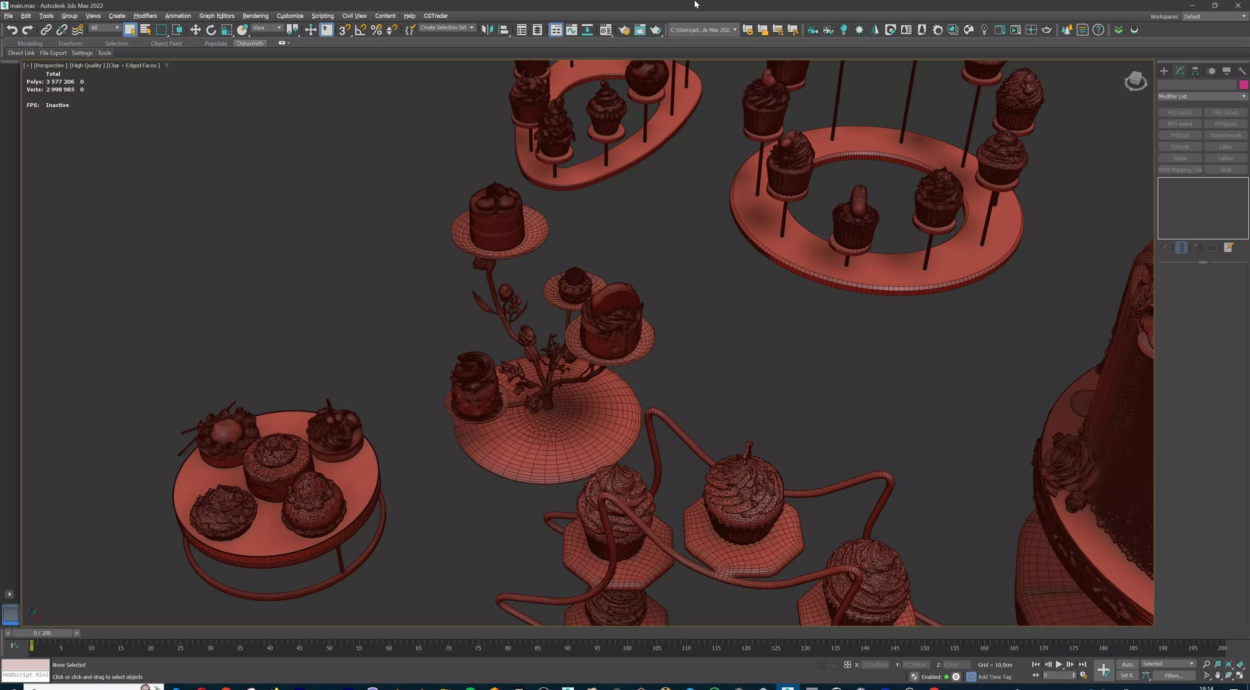This screenshot has width=1250, height=690.
Task: Click the Mirror tool icon
Action: (x=487, y=30)
